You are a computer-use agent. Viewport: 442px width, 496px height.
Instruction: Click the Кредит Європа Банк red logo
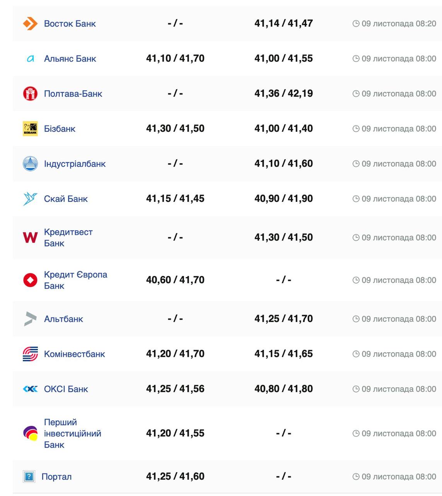[x=30, y=280]
